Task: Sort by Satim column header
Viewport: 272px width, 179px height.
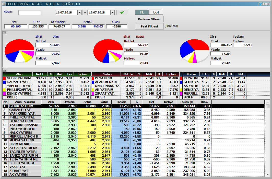Action: pyautogui.click(x=87, y=102)
